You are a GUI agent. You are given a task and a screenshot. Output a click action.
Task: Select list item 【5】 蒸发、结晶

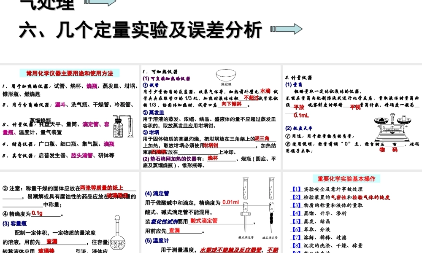[311, 221]
